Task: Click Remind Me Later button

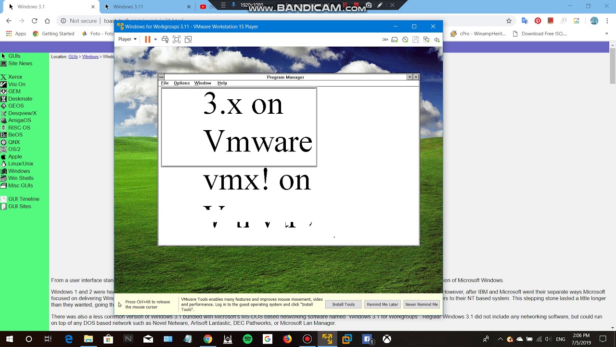Action: click(383, 304)
